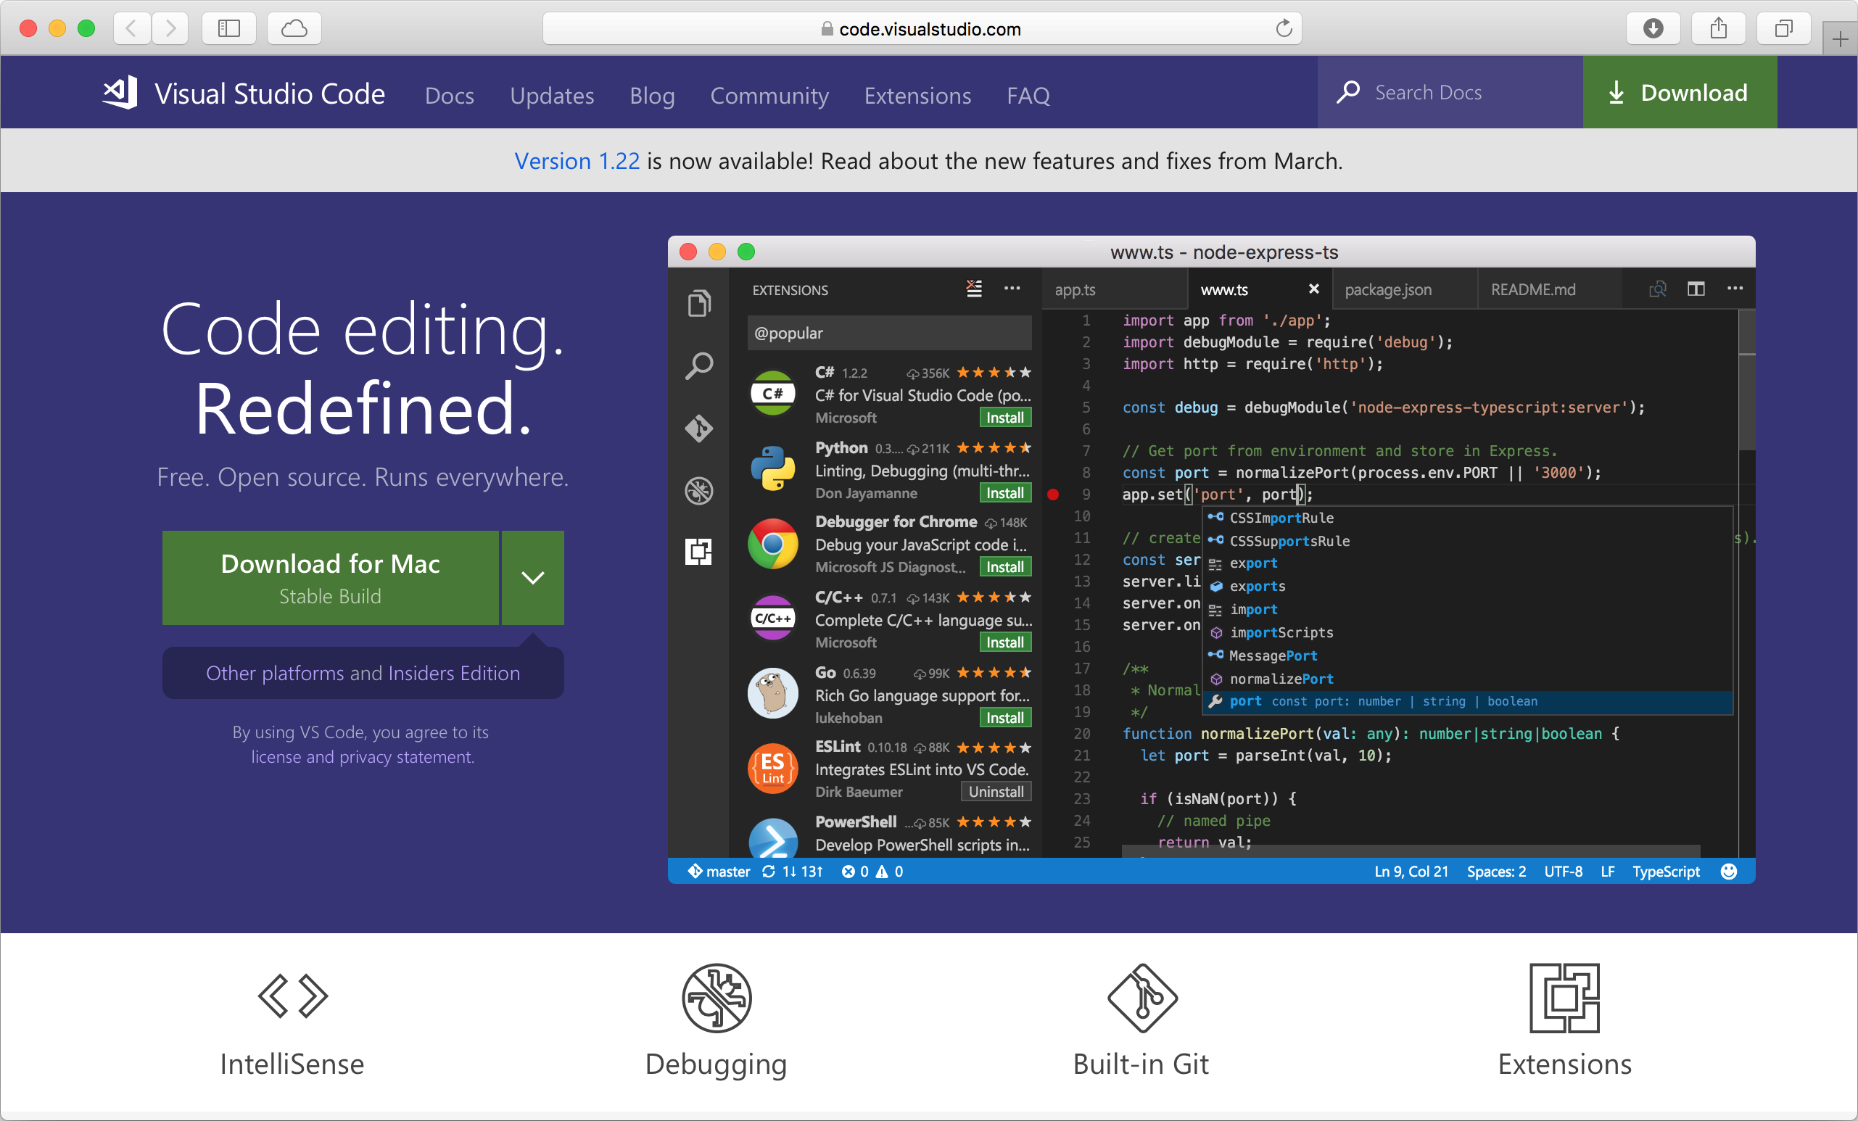Viewport: 1858px width, 1121px height.
Task: Click the FAQ menu item in navigation
Action: pyautogui.click(x=1028, y=96)
